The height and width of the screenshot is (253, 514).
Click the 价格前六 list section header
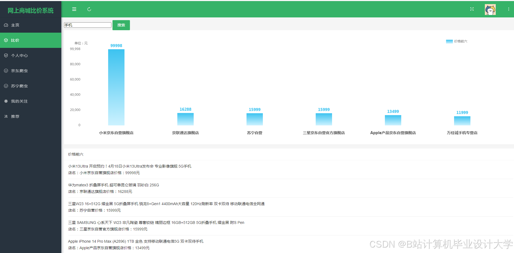(x=76, y=154)
